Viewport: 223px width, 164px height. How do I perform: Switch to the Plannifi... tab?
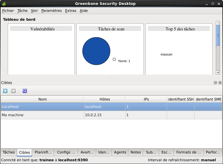pos(43,152)
